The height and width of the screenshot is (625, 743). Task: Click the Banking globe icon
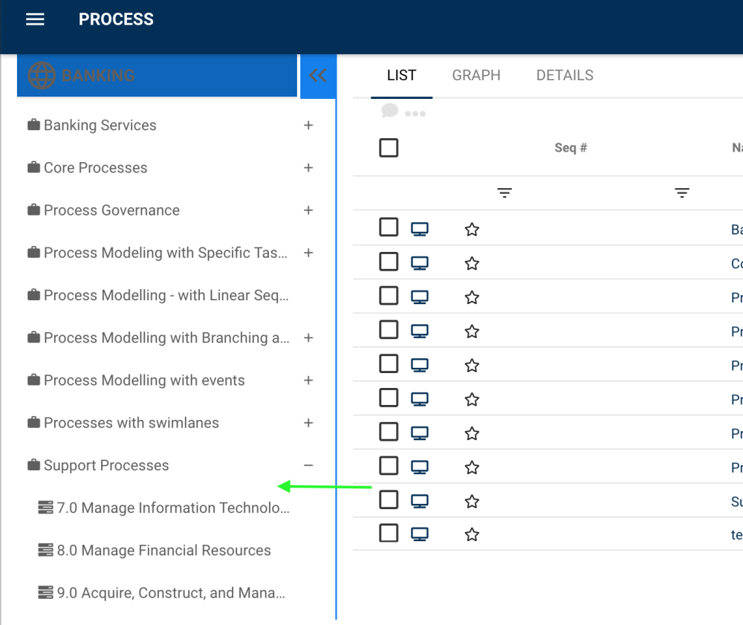[42, 76]
